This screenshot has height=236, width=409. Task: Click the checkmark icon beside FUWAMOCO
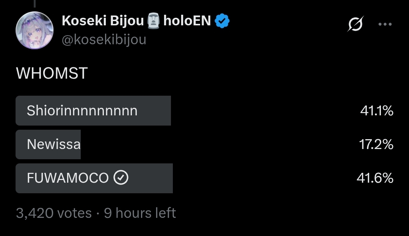121,177
